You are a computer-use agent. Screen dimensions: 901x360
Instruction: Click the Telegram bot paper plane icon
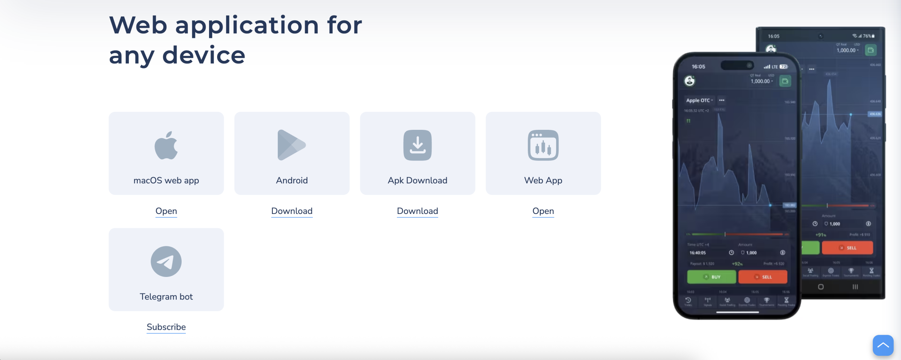166,261
